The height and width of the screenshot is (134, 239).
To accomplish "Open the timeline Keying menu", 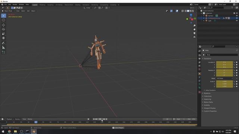I will point(18,119).
